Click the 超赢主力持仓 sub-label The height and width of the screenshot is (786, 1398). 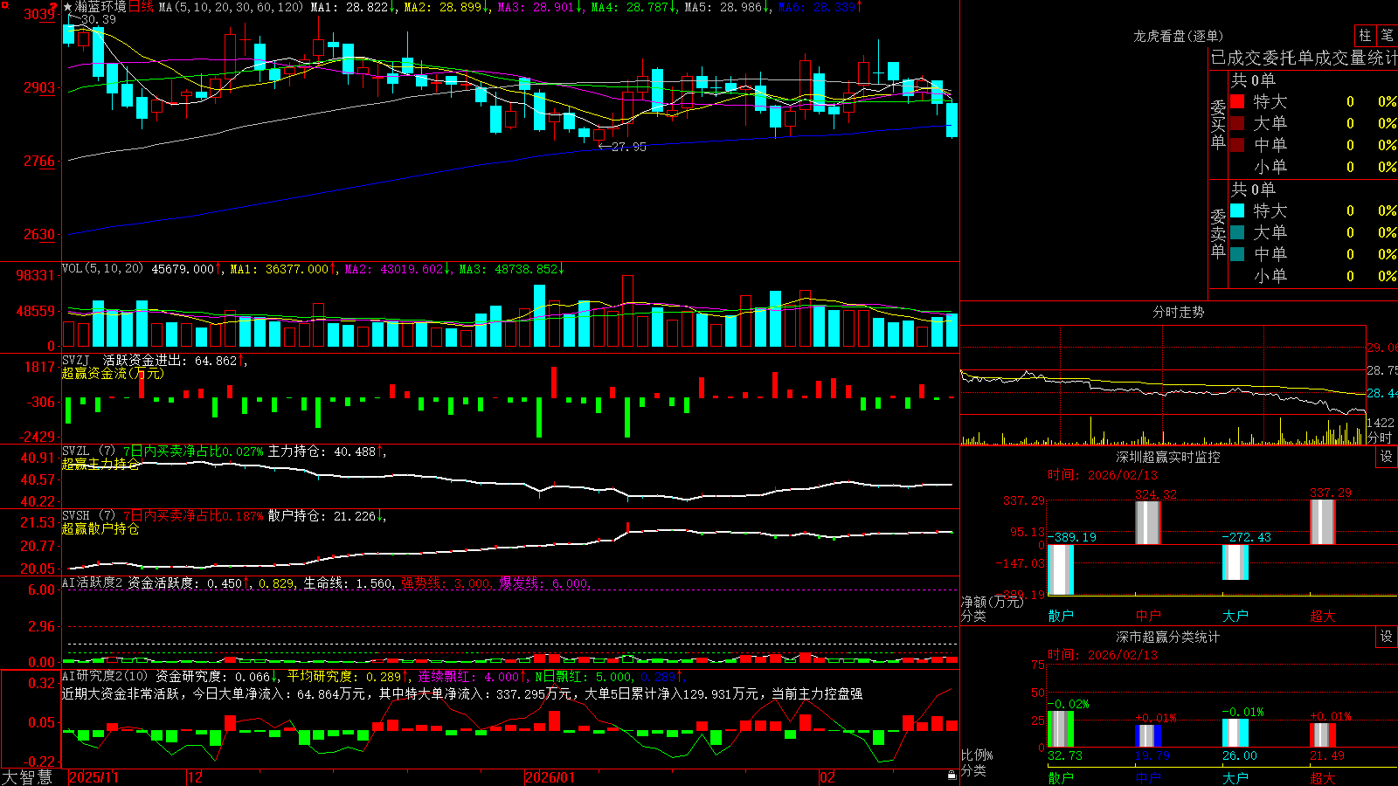pyautogui.click(x=100, y=464)
